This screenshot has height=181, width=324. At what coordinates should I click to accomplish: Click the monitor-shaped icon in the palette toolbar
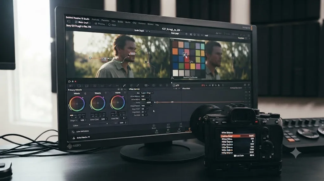pyautogui.click(x=79, y=86)
